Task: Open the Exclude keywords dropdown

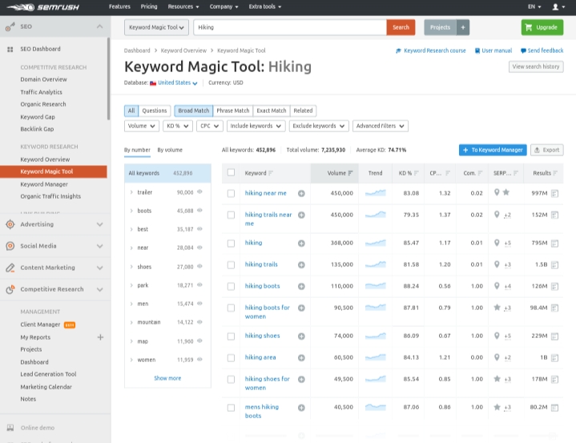Action: coord(319,126)
